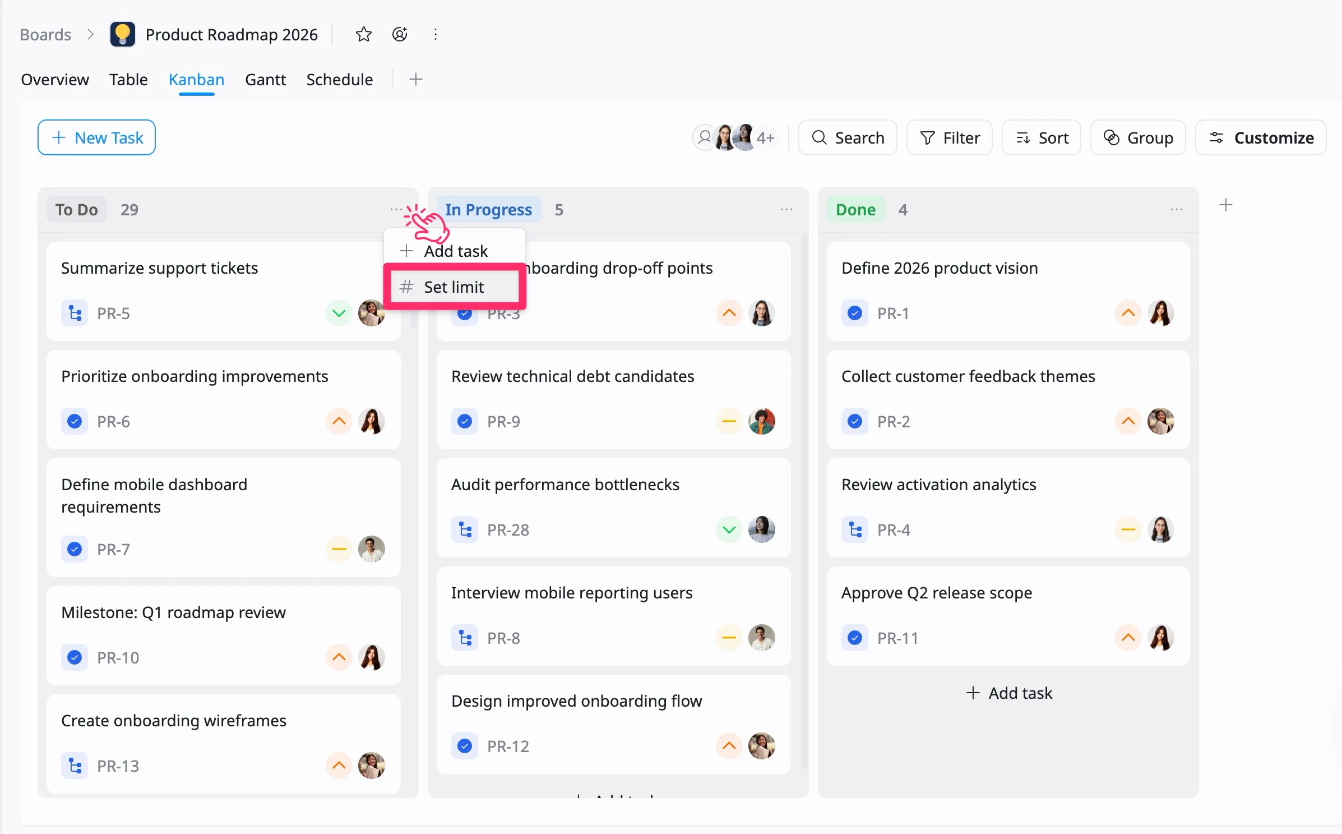Click unassigned member avatar filter
Image resolution: width=1342 pixels, height=834 pixels.
click(704, 137)
